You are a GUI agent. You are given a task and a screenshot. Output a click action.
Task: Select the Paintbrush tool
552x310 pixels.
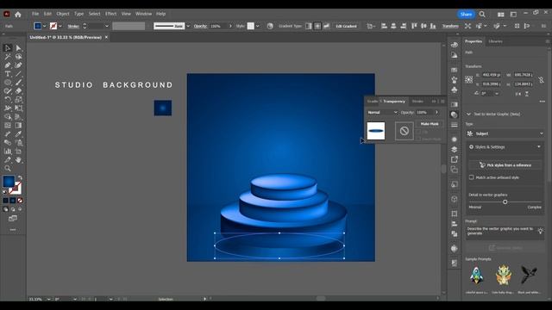[18, 83]
